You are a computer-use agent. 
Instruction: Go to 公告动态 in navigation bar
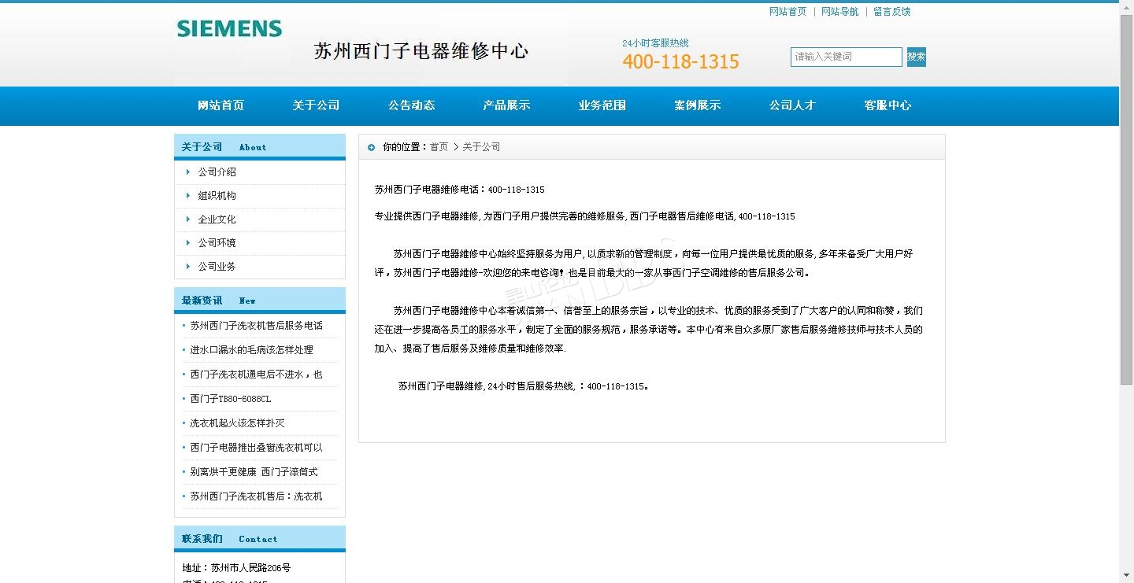[411, 105]
